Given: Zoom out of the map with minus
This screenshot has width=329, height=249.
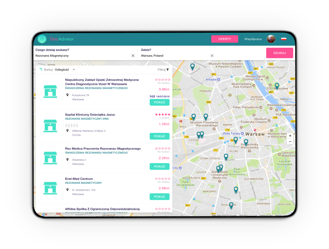Looking at the screenshot, I should coord(290,142).
